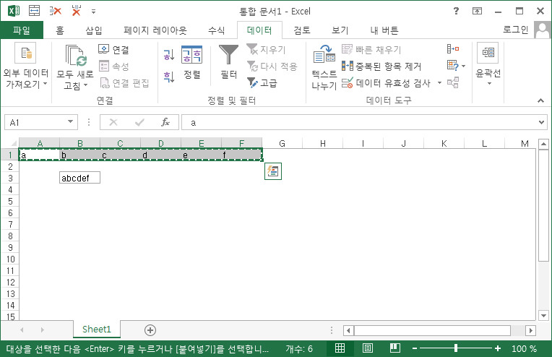This screenshot has width=552, height=357.
Task: Switch to the Home (홈) tab
Action: coord(60,30)
